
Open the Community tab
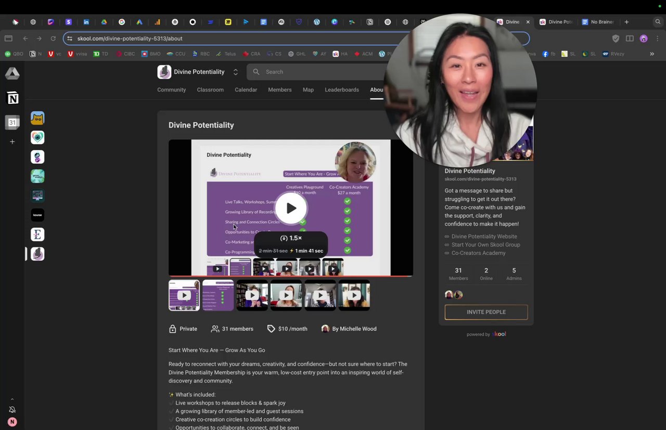[172, 89]
